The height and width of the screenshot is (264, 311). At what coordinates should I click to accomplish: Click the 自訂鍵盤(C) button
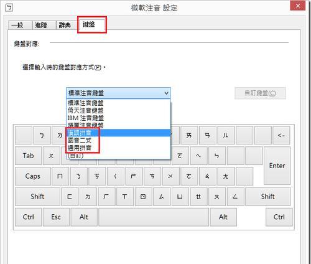point(260,93)
